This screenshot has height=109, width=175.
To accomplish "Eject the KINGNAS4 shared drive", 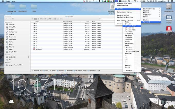I will pos(28,57).
